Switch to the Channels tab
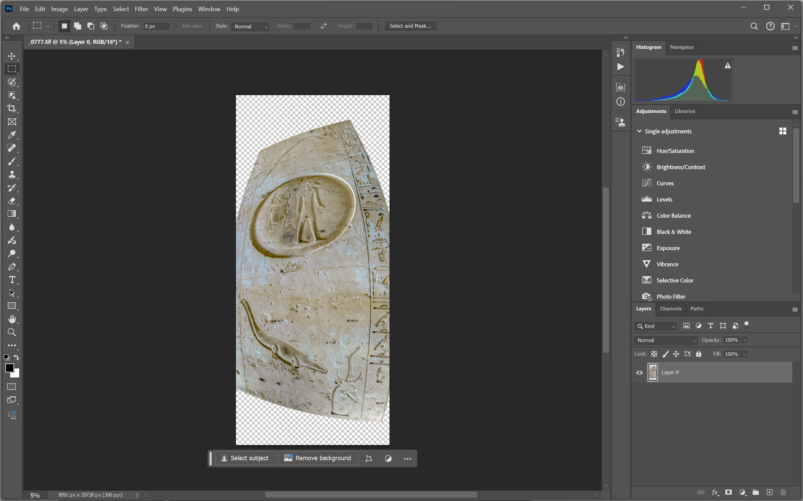 [670, 308]
